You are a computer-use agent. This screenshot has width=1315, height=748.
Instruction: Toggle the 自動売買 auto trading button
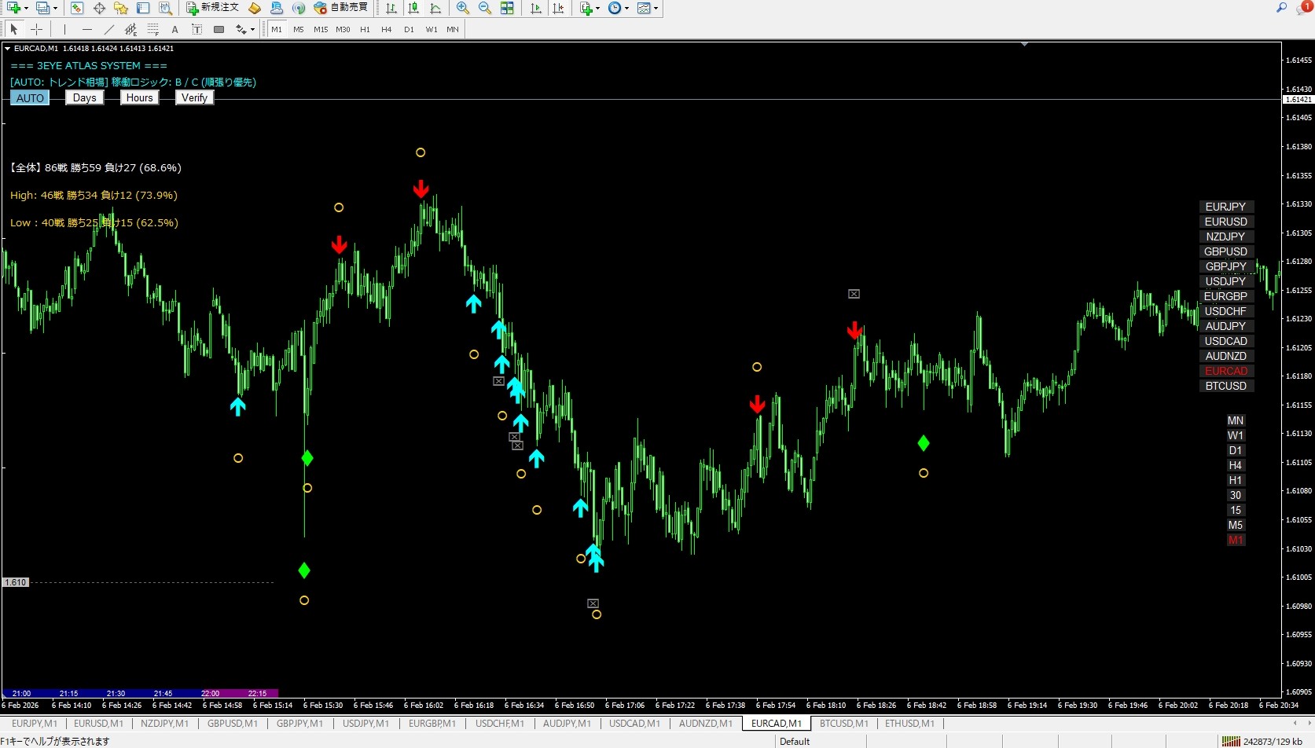(341, 8)
